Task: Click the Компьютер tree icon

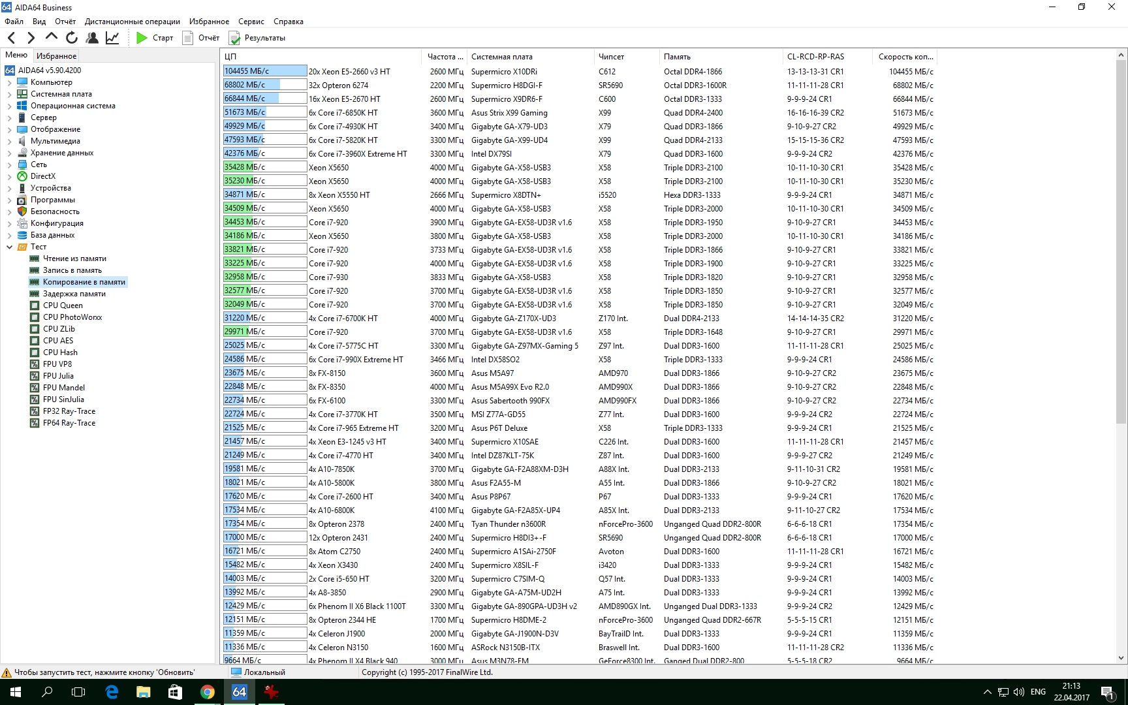Action: [x=22, y=82]
